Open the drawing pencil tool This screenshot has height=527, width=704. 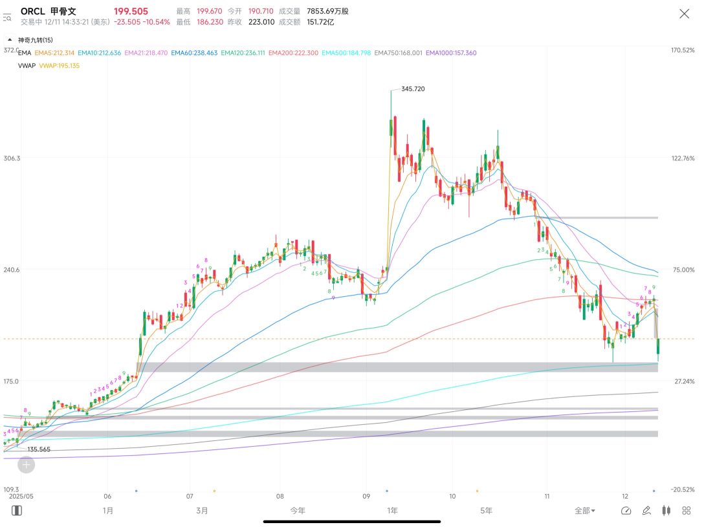tap(646, 510)
